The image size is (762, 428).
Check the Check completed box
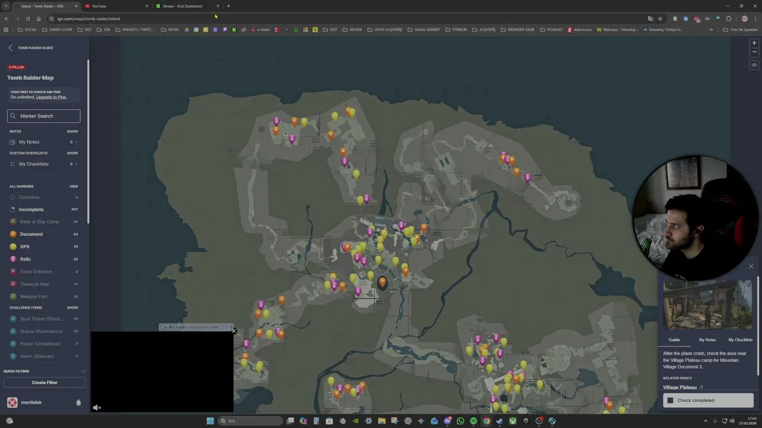[x=670, y=400]
